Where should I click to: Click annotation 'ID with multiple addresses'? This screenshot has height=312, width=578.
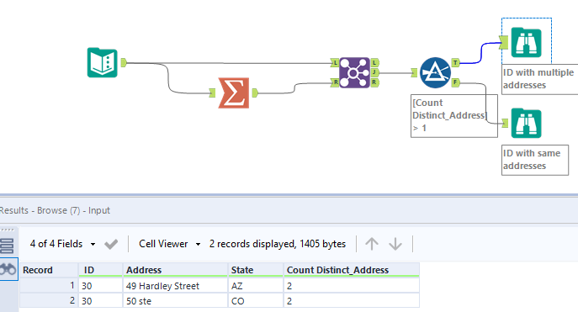pyautogui.click(x=539, y=79)
